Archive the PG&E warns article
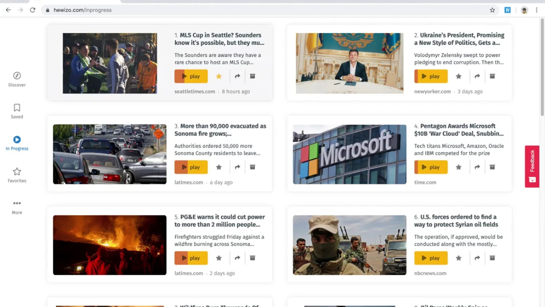This screenshot has height=307, width=545. tap(252, 258)
